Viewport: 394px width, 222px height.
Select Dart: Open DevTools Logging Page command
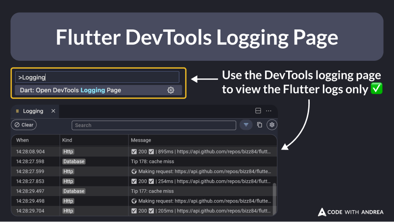[98, 90]
